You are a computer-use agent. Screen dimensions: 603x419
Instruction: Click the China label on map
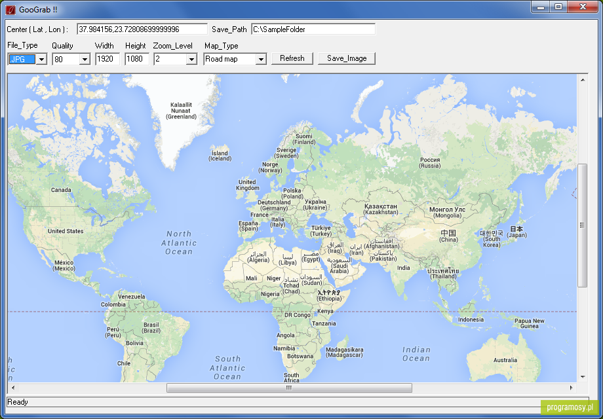click(448, 236)
